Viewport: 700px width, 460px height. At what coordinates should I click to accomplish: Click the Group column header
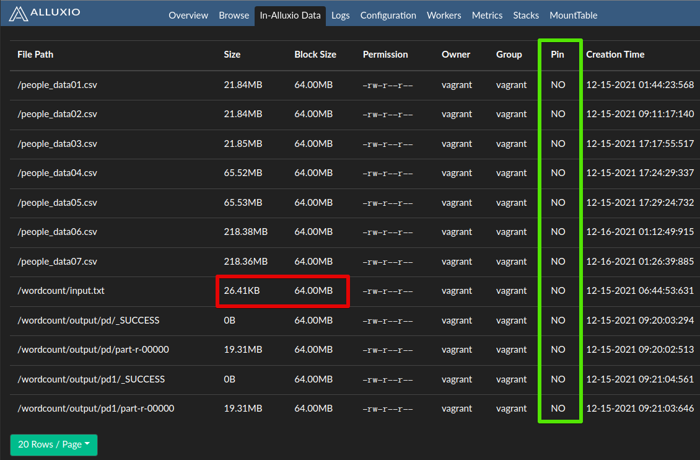pyautogui.click(x=509, y=55)
